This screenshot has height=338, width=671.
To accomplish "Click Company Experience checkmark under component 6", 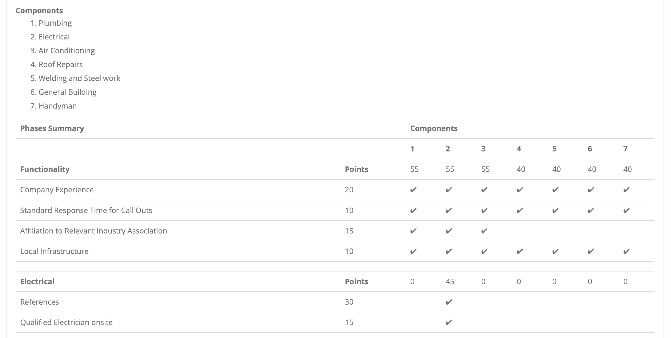I will coord(591,190).
